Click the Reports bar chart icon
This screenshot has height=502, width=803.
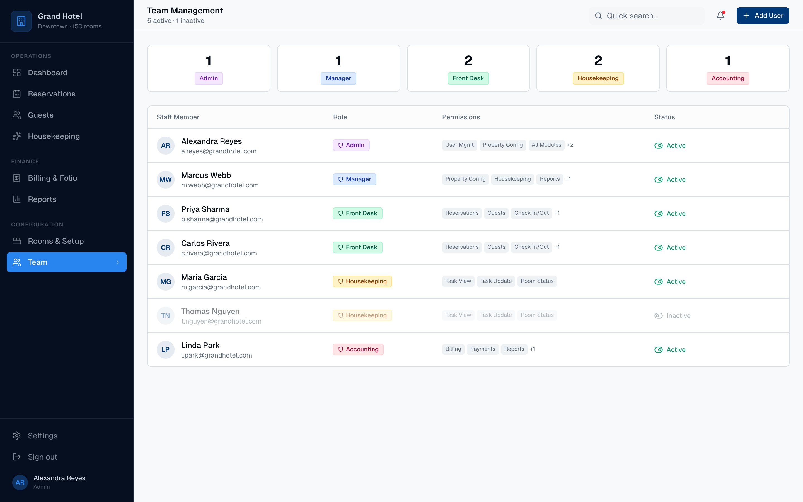pos(17,199)
